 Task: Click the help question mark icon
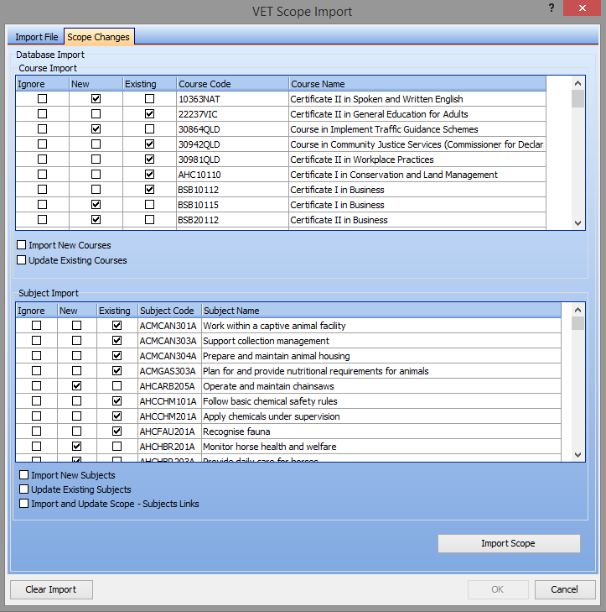(x=552, y=8)
